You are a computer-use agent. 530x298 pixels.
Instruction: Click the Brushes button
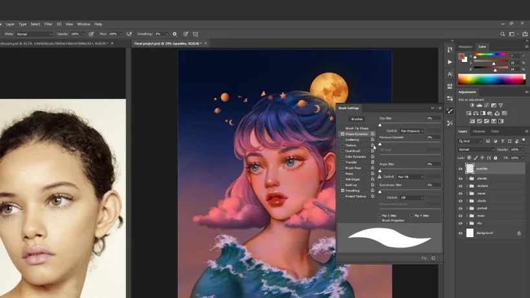click(357, 119)
